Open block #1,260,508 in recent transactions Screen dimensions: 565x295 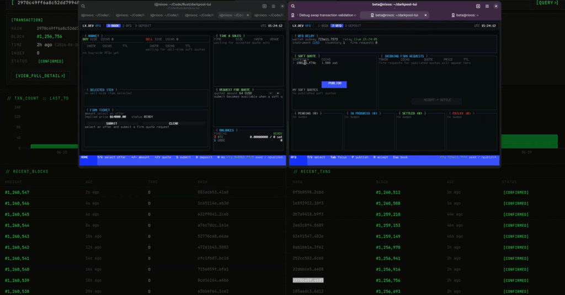(x=388, y=203)
